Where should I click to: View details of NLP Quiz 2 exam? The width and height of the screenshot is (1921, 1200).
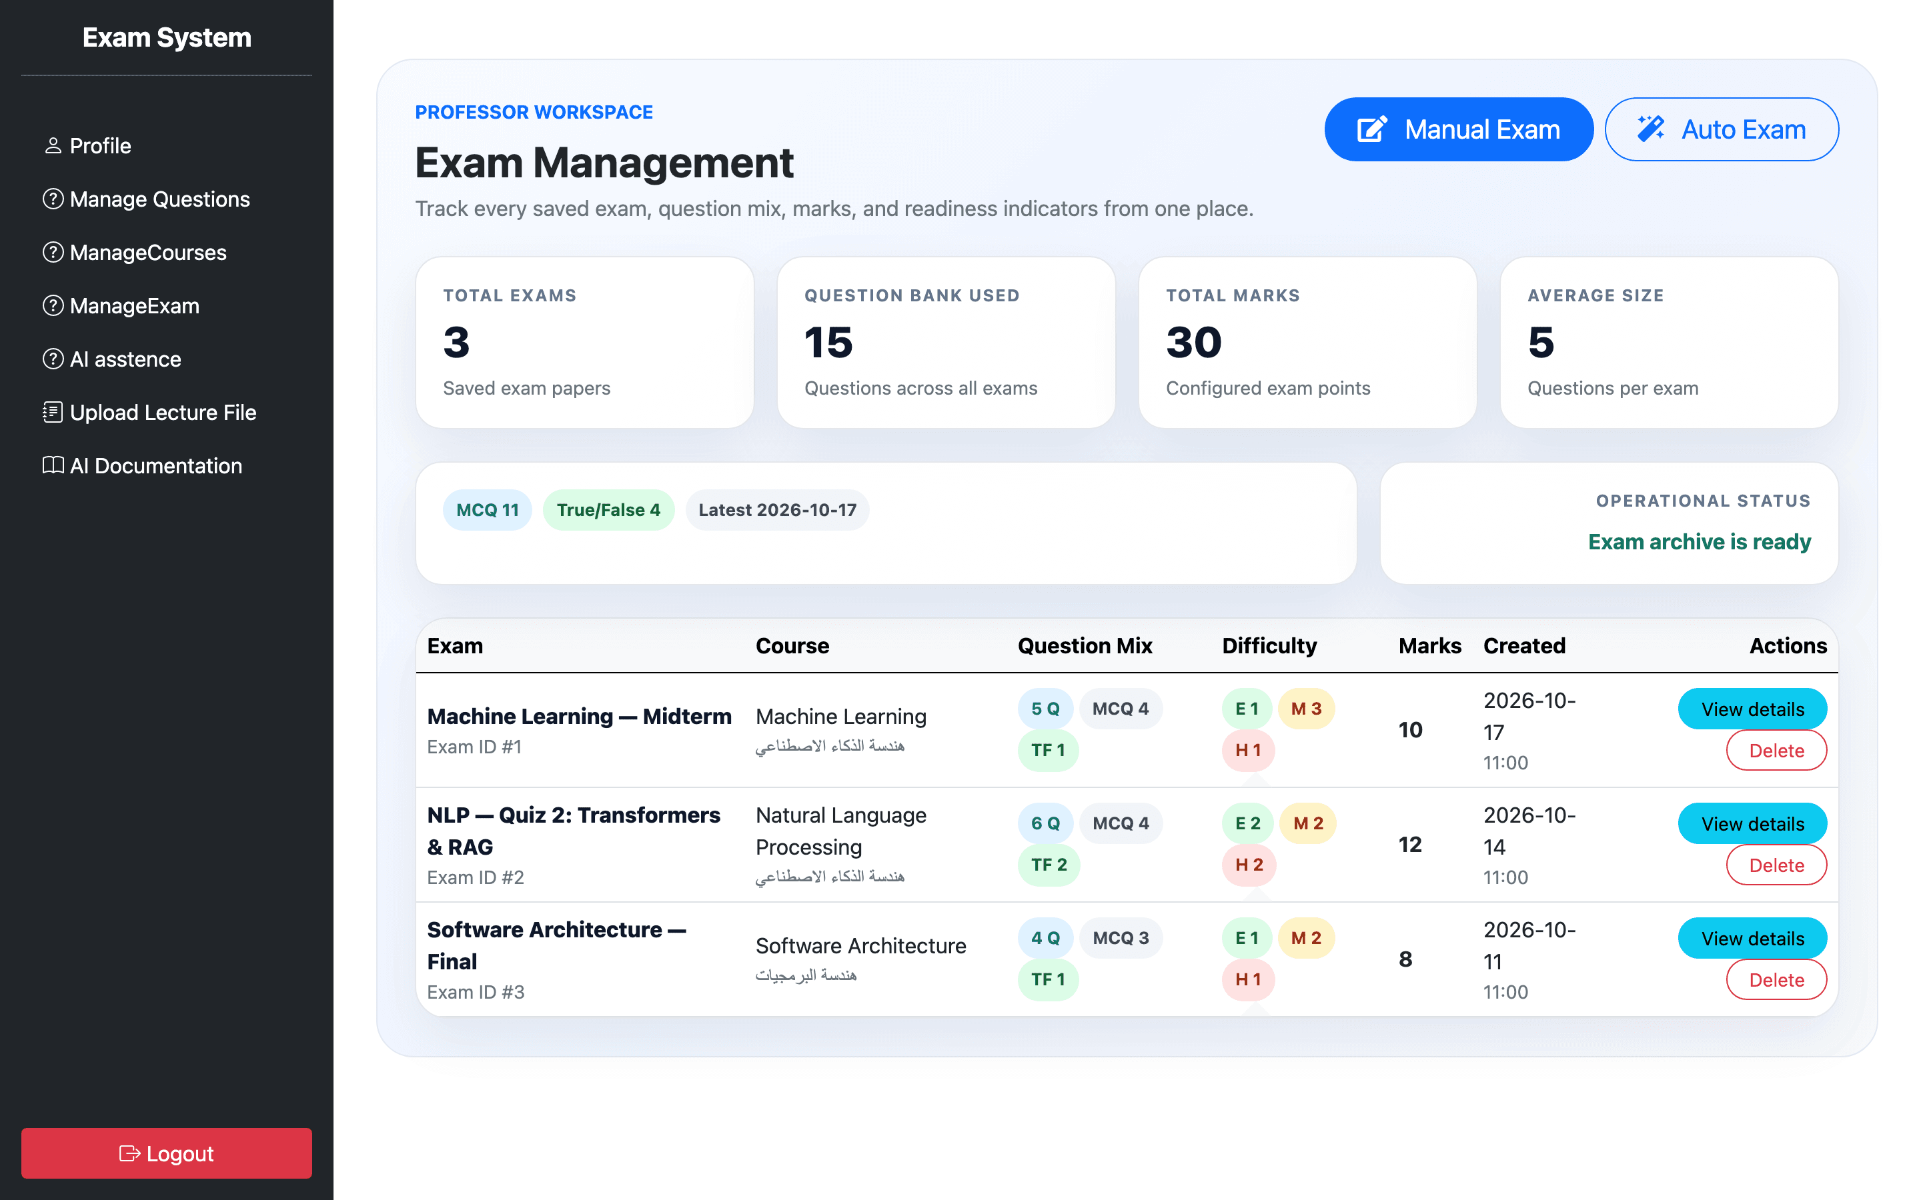pyautogui.click(x=1752, y=823)
